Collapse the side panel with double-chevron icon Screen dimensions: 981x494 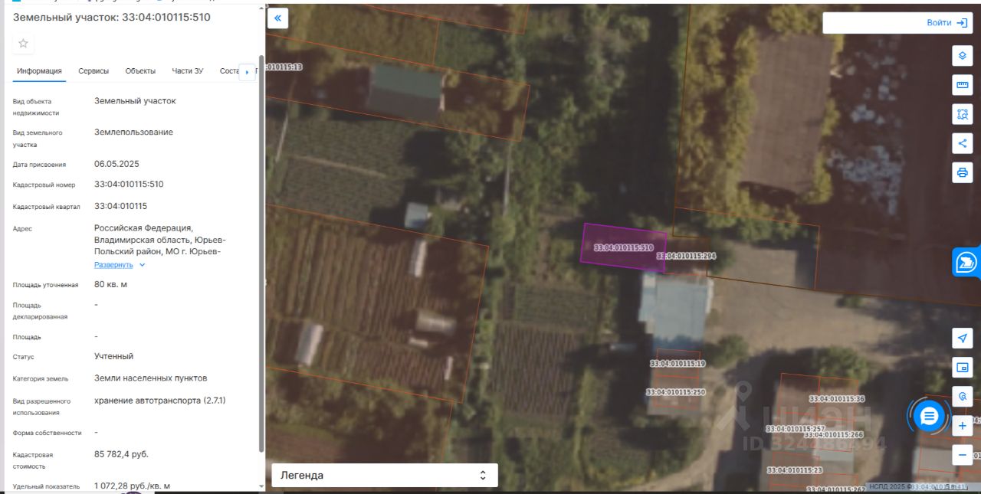pyautogui.click(x=277, y=18)
